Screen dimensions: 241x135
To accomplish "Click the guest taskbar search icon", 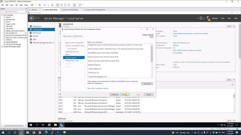I will [37, 125].
